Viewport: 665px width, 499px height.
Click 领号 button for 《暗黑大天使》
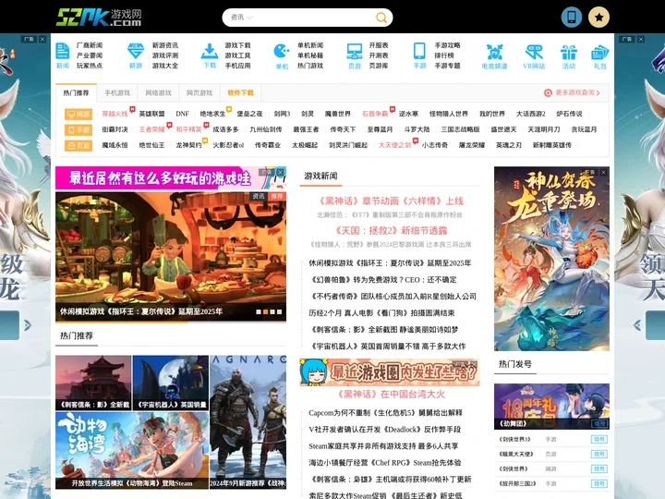click(598, 454)
